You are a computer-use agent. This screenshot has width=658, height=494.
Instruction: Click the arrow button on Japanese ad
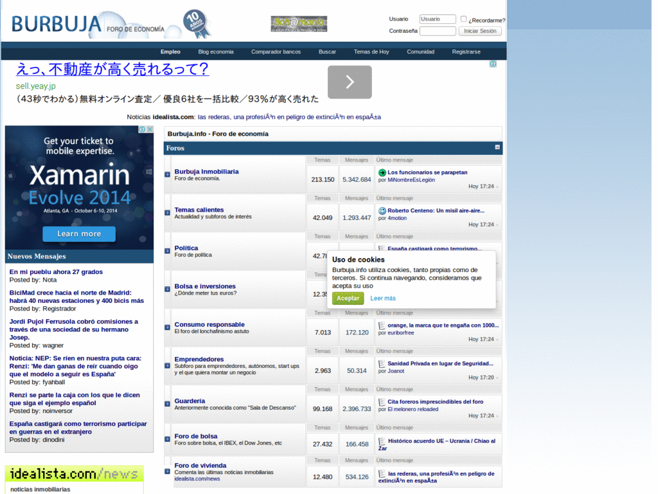point(350,82)
